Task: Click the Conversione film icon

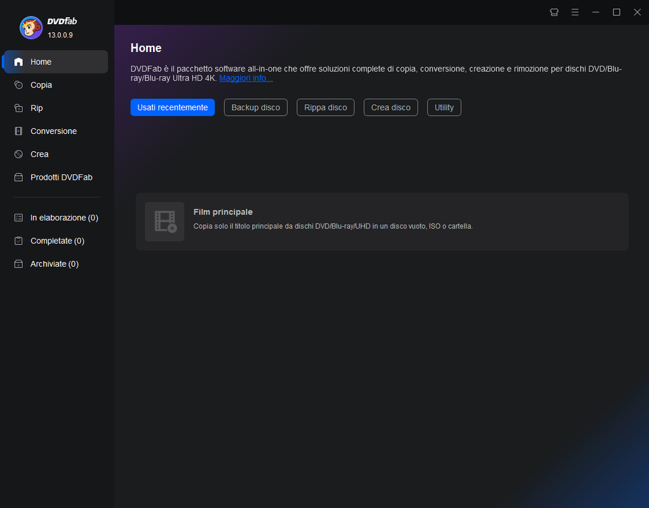Action: pyautogui.click(x=18, y=131)
